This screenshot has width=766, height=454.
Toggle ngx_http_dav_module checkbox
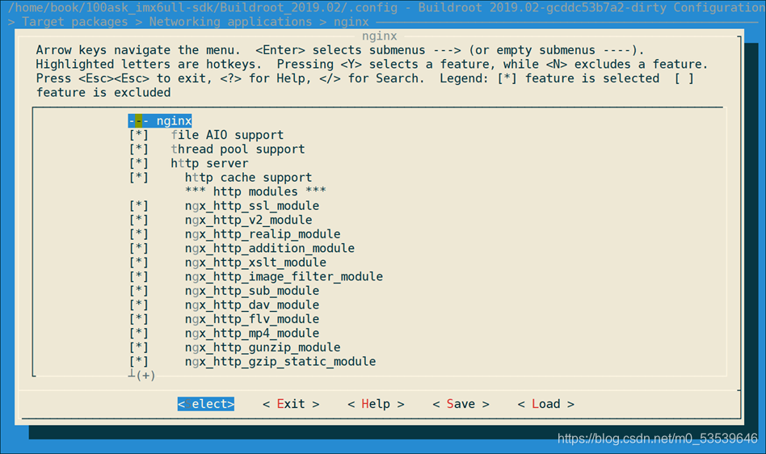(x=139, y=305)
